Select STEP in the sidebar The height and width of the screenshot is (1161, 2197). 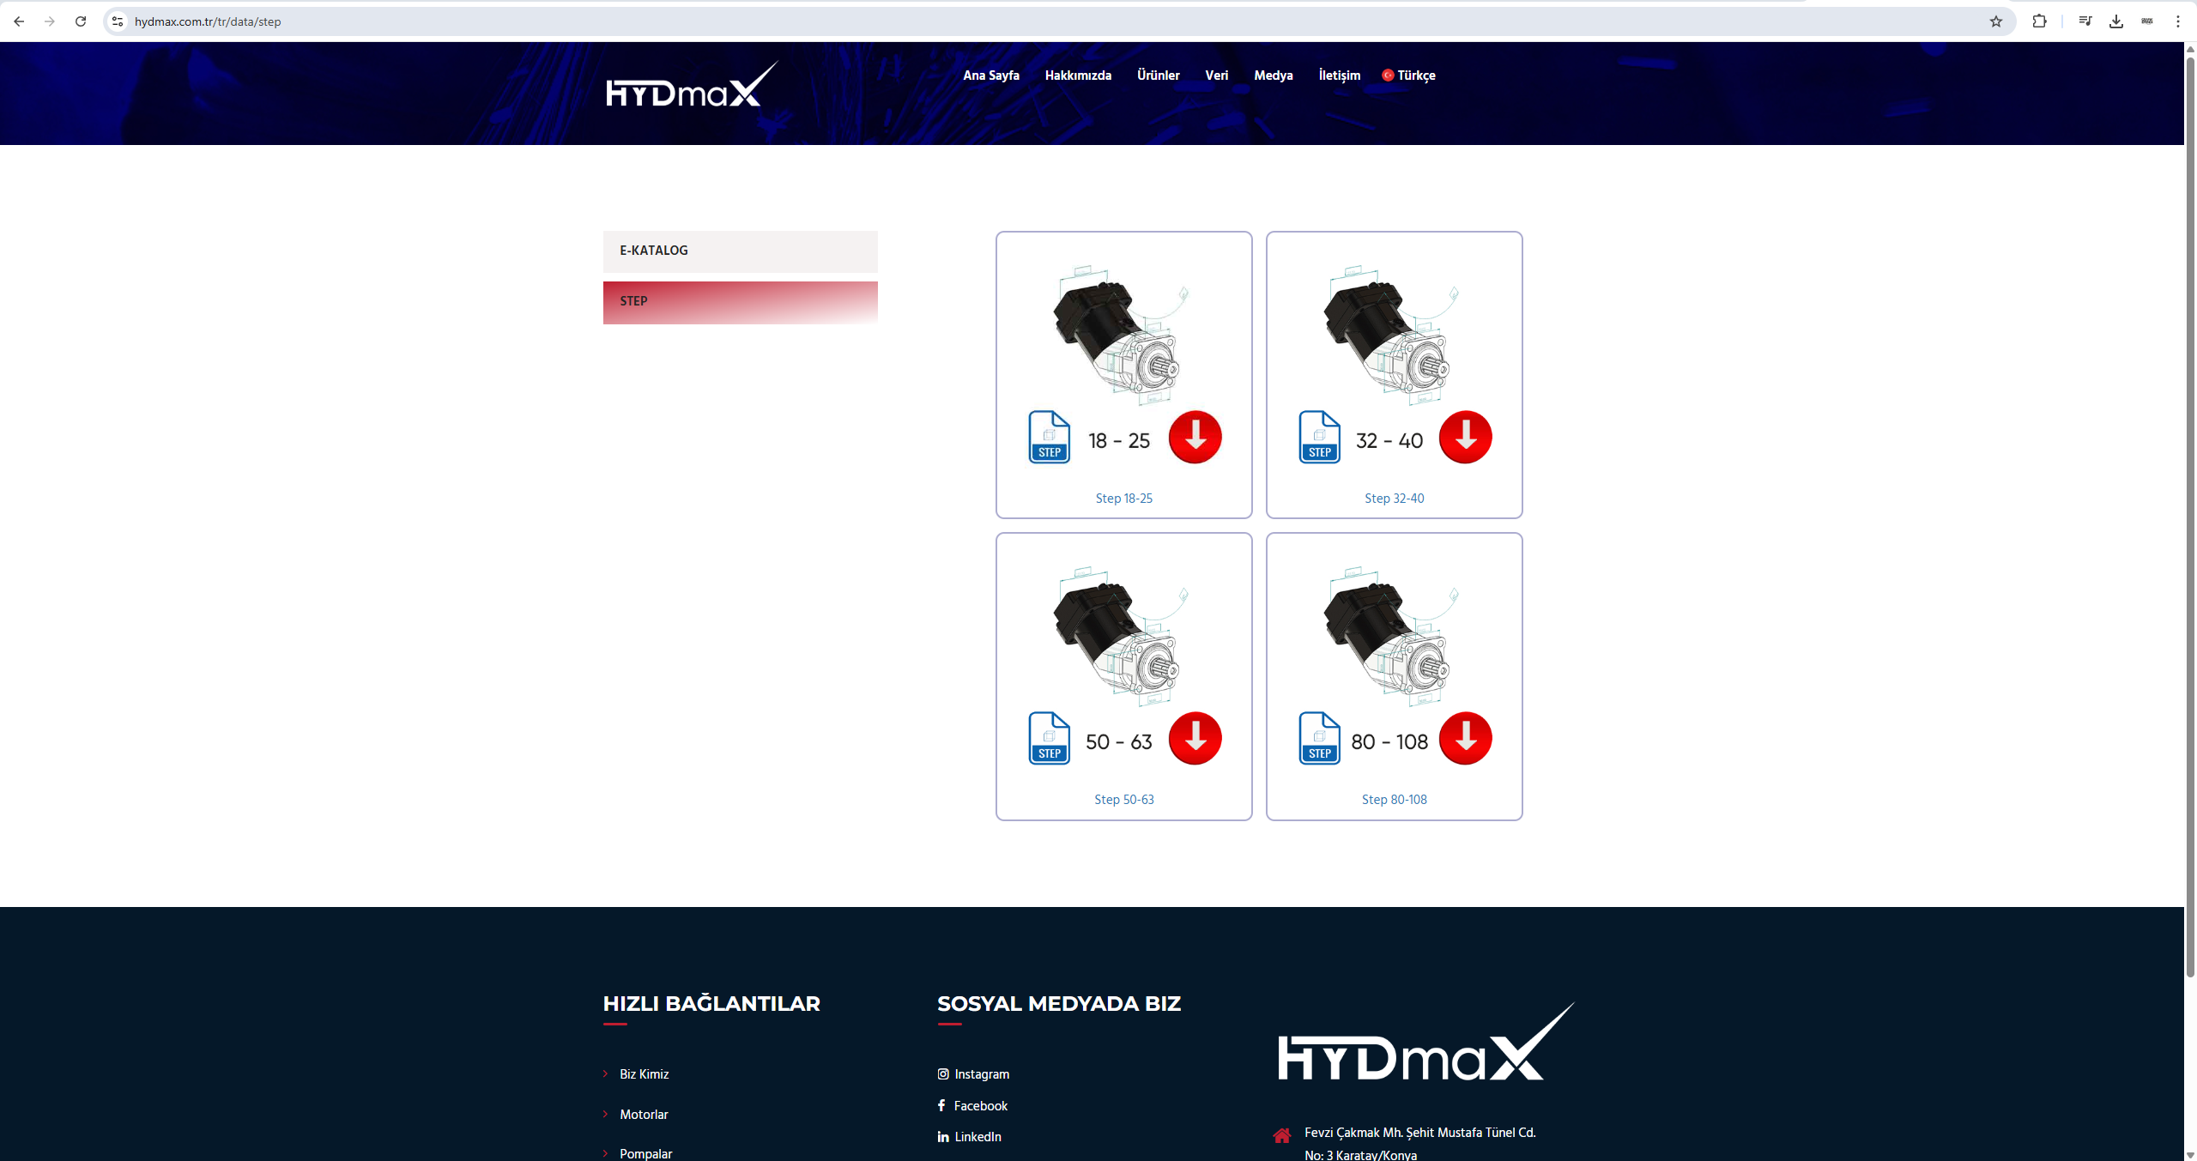[x=740, y=302]
